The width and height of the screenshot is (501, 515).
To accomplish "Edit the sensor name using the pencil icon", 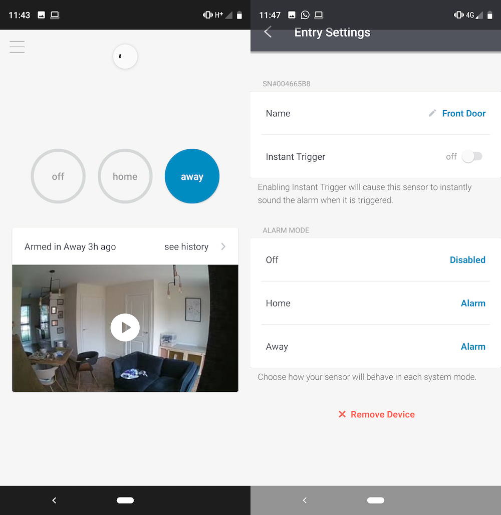I will (431, 113).
